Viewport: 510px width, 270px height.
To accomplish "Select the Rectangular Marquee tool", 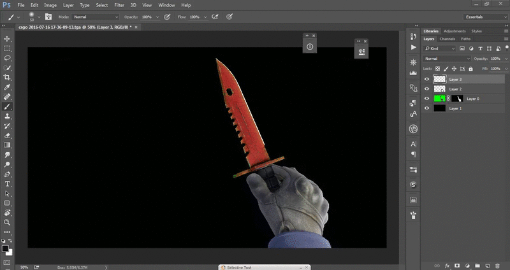I will (7, 48).
